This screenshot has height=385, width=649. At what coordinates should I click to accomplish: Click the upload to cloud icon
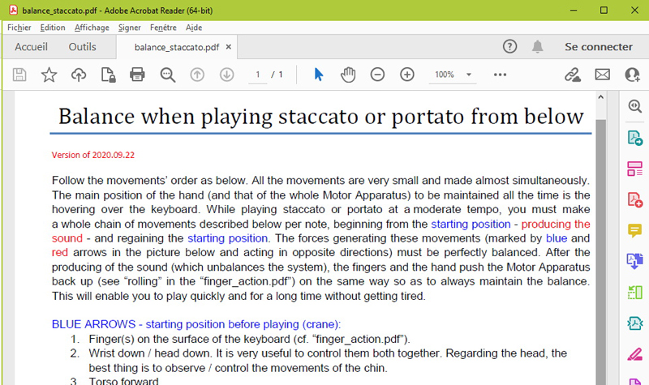coord(79,75)
